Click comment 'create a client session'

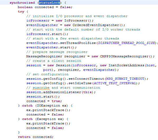pos(54,61)
